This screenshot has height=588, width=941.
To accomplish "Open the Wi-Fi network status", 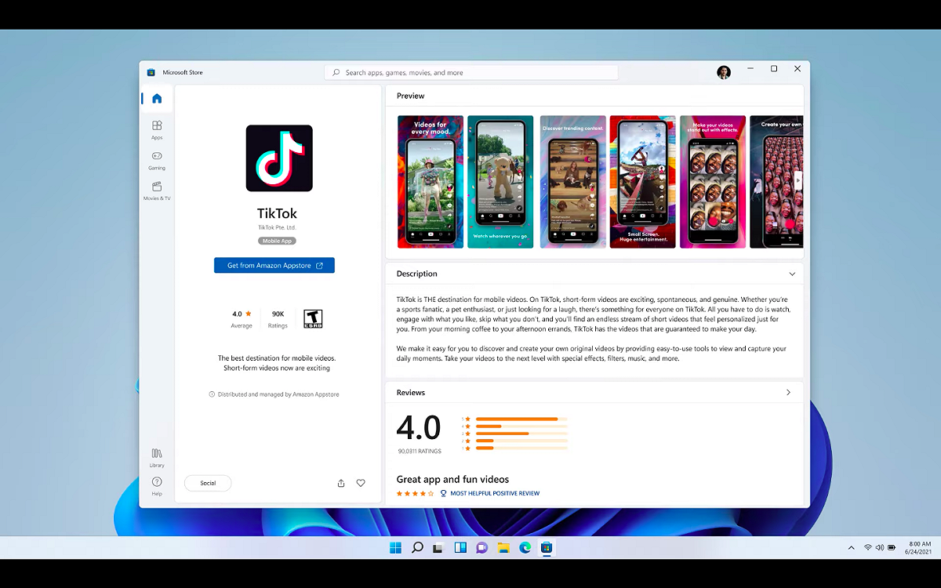I will point(868,547).
